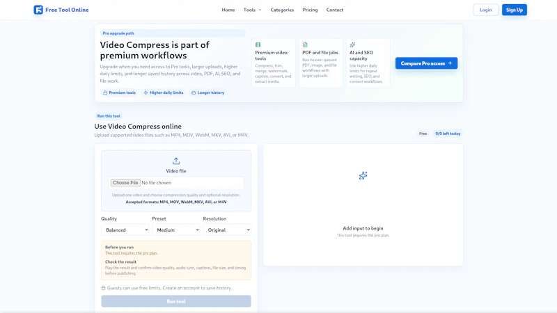Viewport: 557px width, 313px height.
Task: Expand the Tools menu chevron
Action: [260, 10]
